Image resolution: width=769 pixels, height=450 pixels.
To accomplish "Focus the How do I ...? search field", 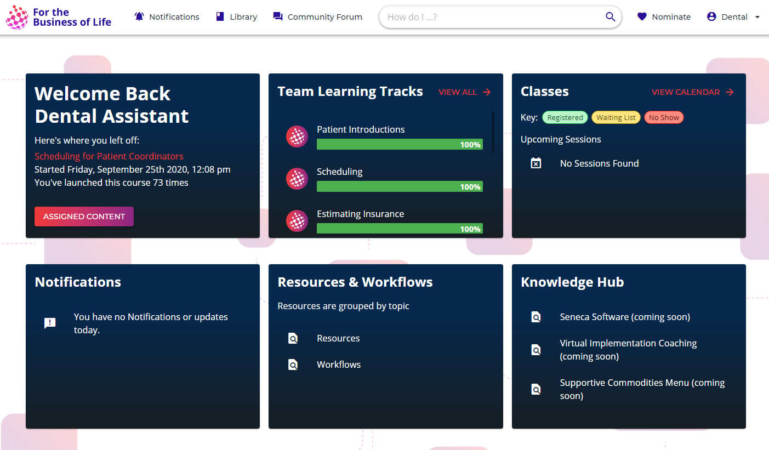I will tap(493, 17).
